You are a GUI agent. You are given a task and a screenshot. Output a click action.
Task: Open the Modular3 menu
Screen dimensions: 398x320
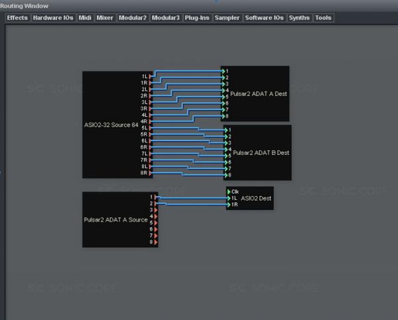pyautogui.click(x=165, y=18)
